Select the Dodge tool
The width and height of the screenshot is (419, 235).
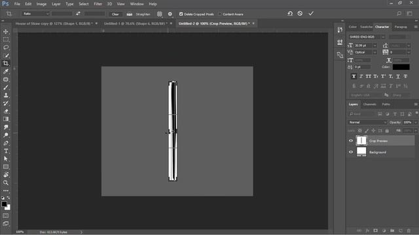click(x=6, y=135)
